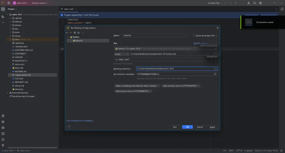
Task: Switch to odoo.conf editor tab
Action: click(x=69, y=9)
